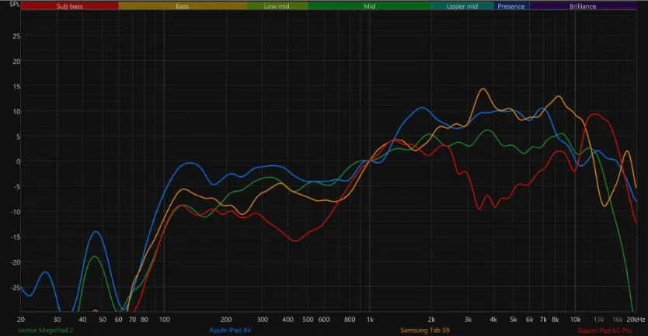Select the green Mid band header
This screenshot has height=336, width=648.
point(369,6)
